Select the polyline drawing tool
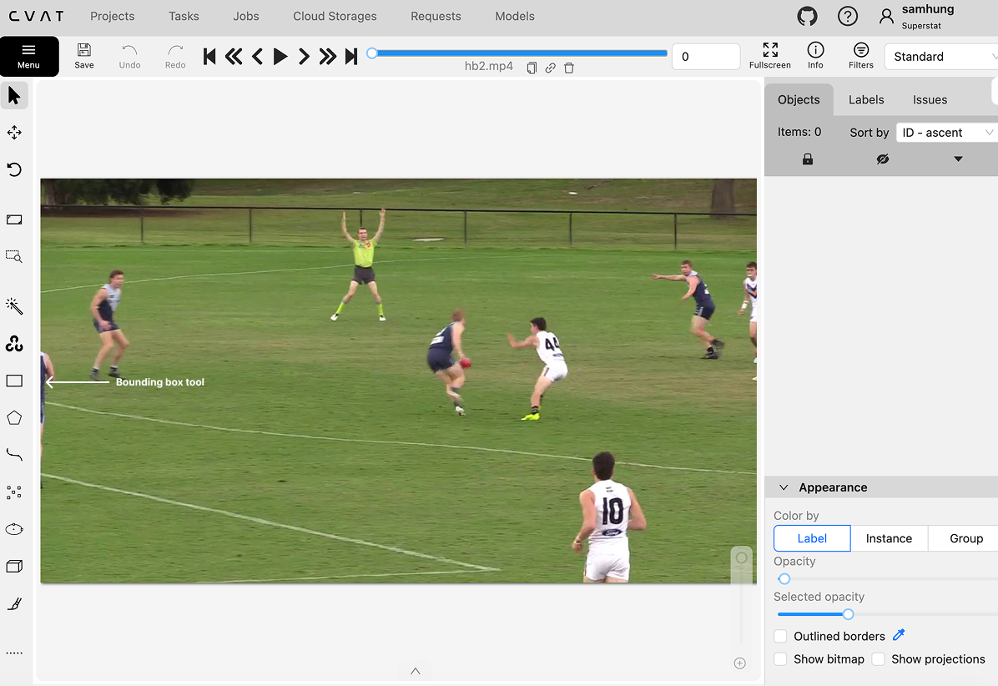 tap(13, 454)
